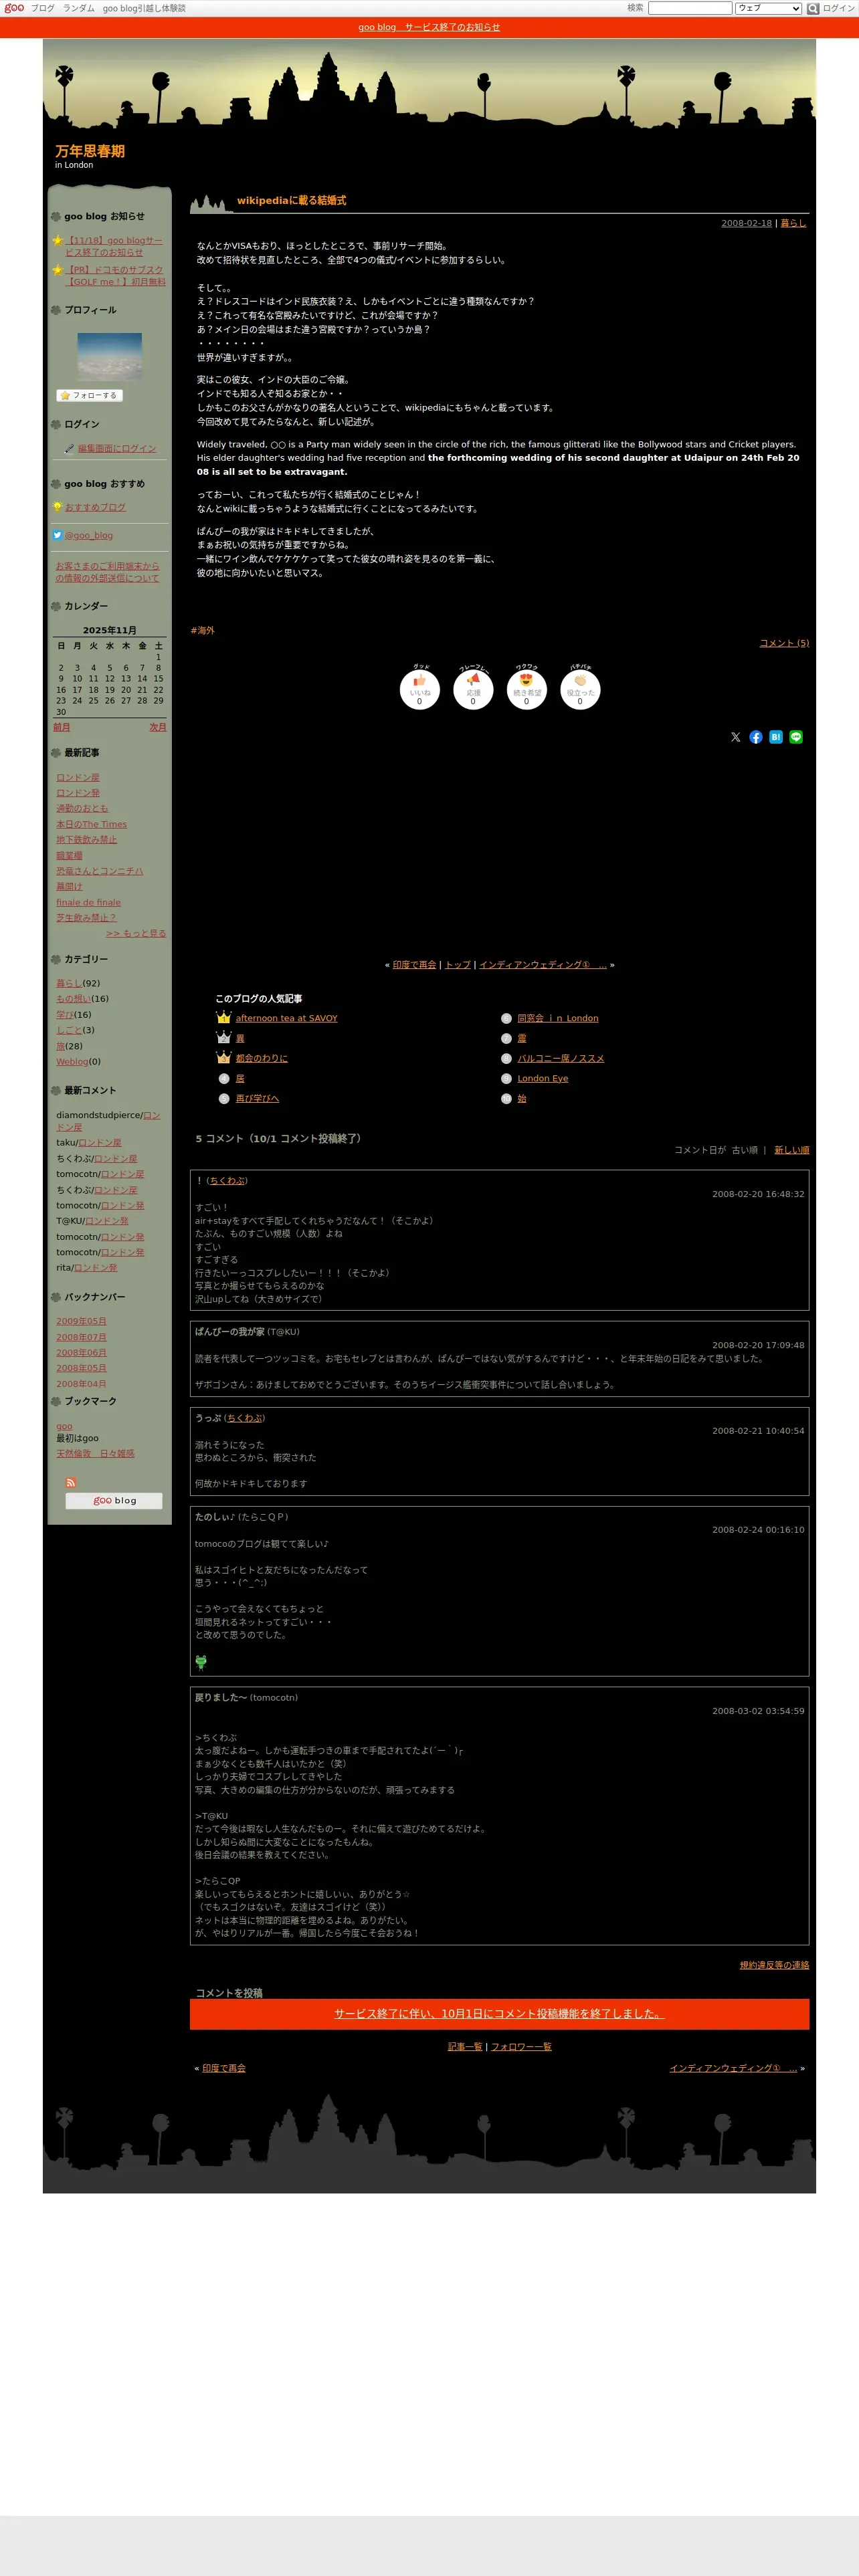
Task: Click the lightbulb icon next to おすすめブログ
Action: click(57, 507)
